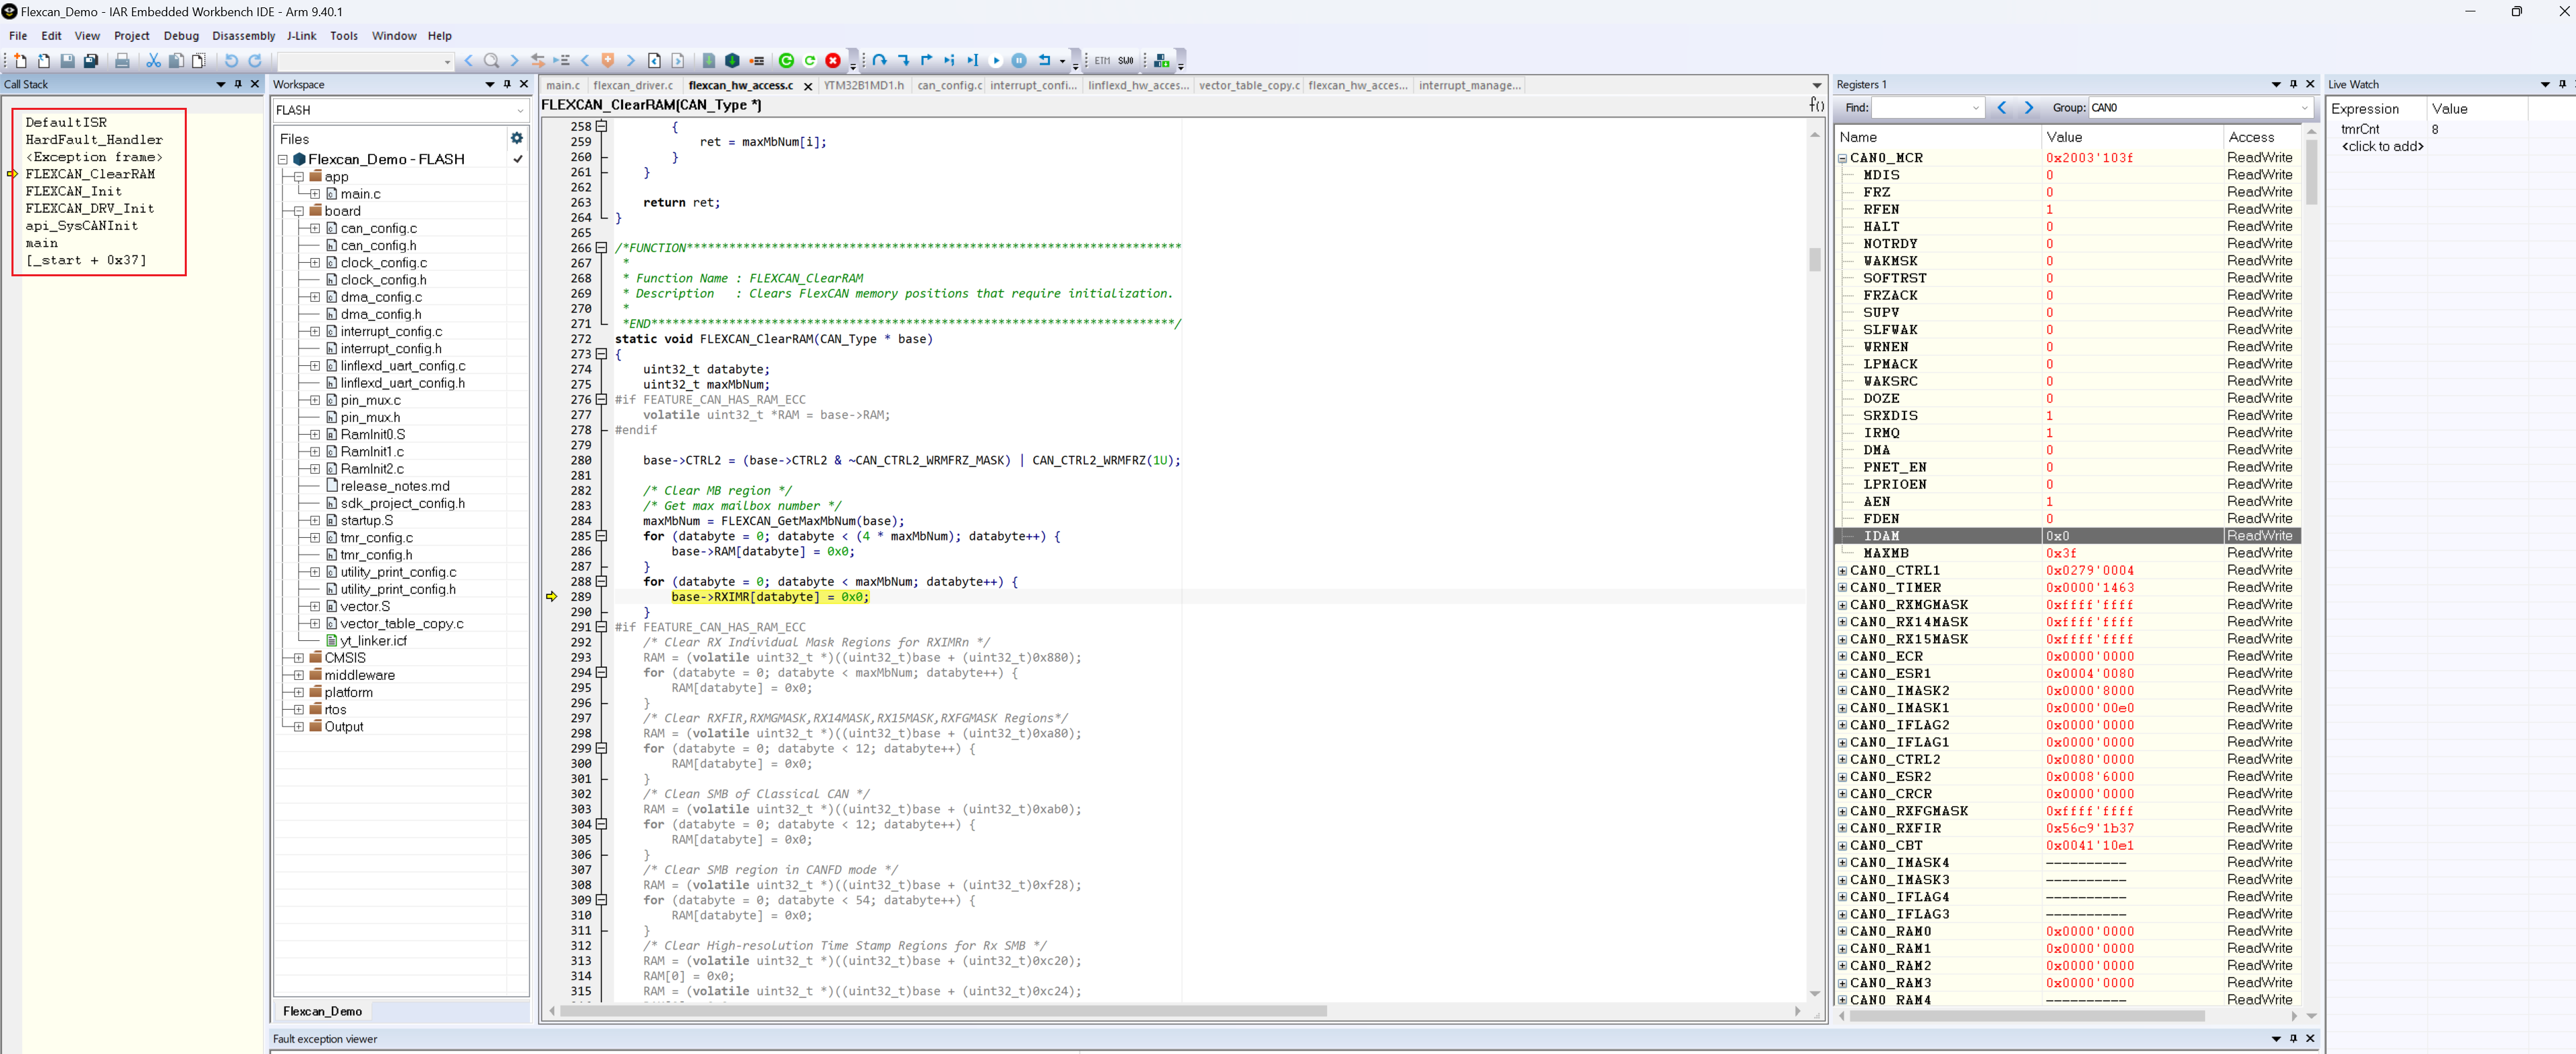2576x1054 pixels.
Task: Open the function list f() icon
Action: click(x=1816, y=105)
